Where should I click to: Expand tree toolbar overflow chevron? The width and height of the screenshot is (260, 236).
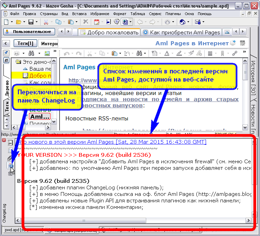click(55, 51)
